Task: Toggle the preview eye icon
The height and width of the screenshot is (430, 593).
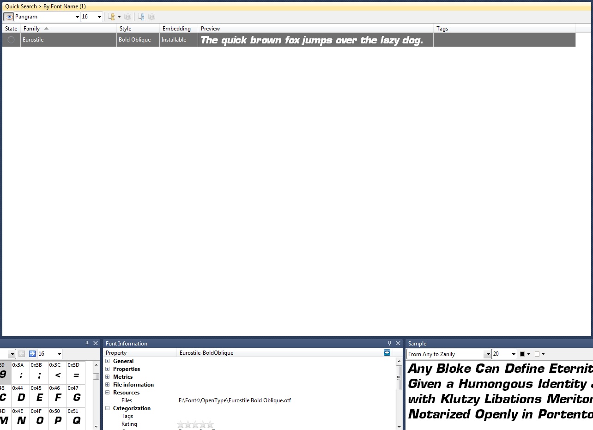Action: click(9, 17)
